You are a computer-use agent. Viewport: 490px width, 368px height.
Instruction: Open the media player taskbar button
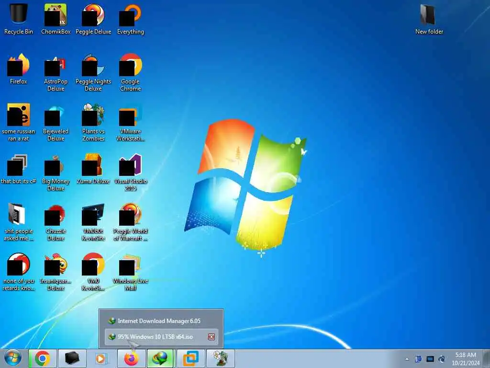pyautogui.click(x=101, y=358)
